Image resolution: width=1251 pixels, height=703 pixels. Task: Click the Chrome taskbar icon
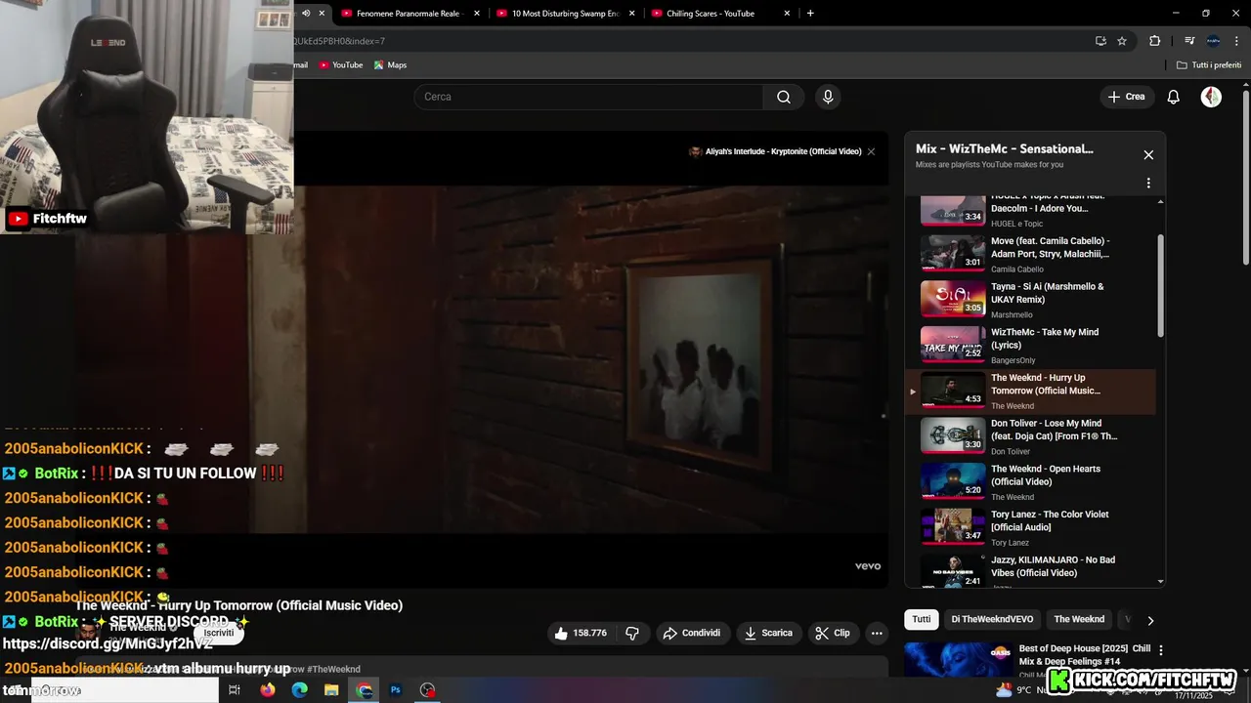tap(364, 690)
